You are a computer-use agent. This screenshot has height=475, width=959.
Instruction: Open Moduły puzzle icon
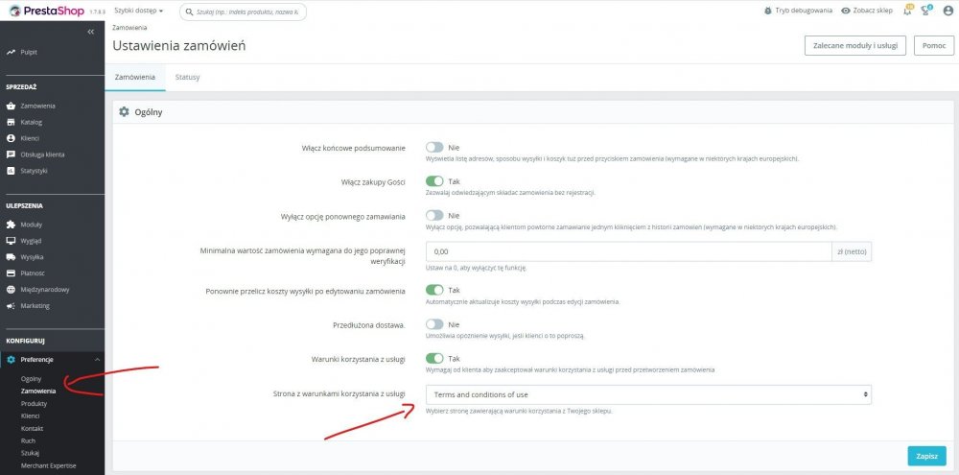point(11,225)
